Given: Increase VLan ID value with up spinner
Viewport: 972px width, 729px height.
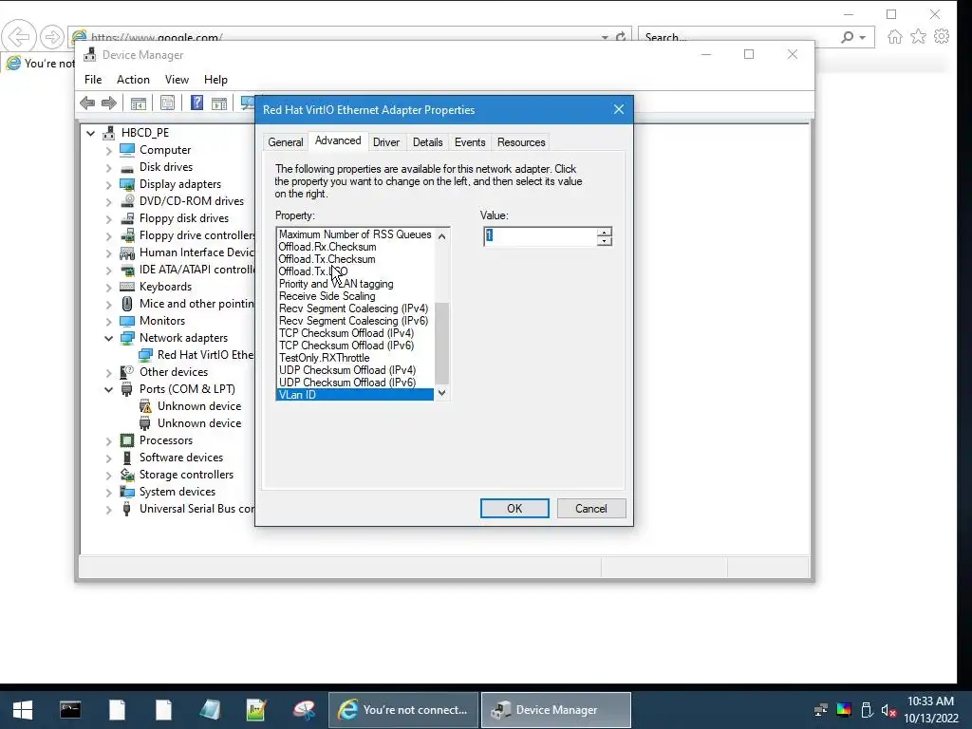Looking at the screenshot, I should point(605,232).
